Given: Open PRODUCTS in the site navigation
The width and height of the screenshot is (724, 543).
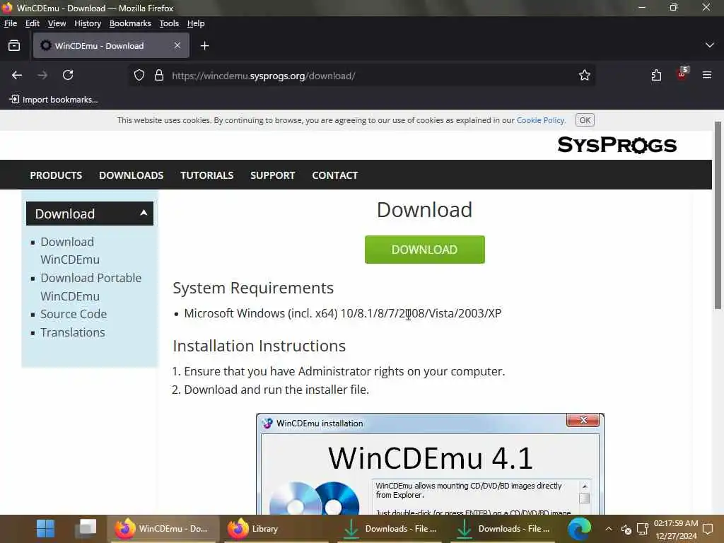Looking at the screenshot, I should (x=56, y=175).
